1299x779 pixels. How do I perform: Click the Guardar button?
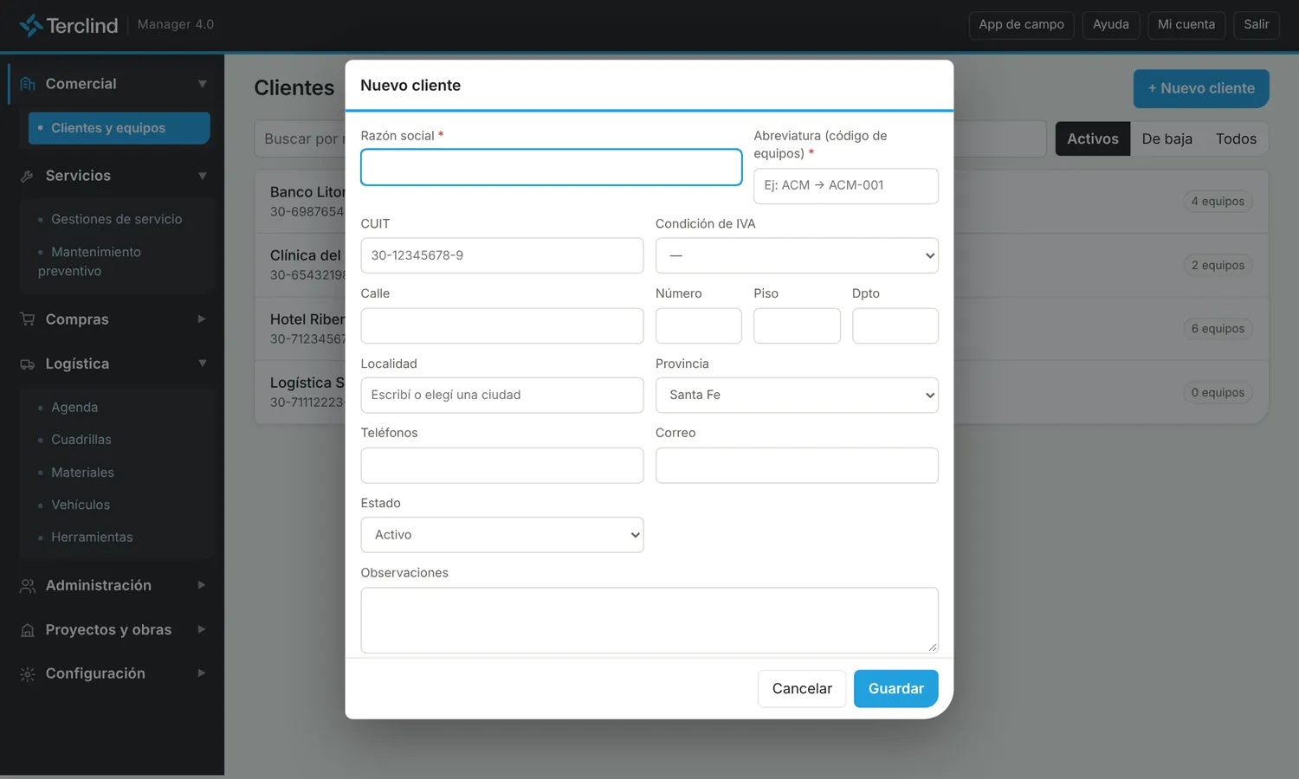(x=895, y=689)
